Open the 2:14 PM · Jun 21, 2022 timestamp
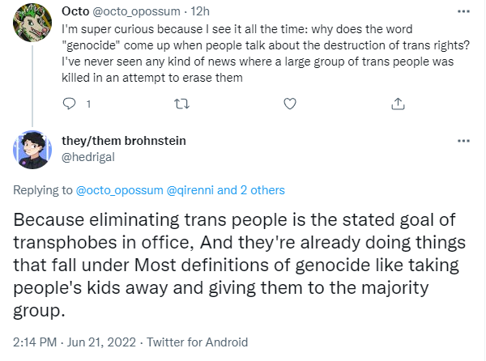This screenshot has height=361, width=486. point(75,342)
